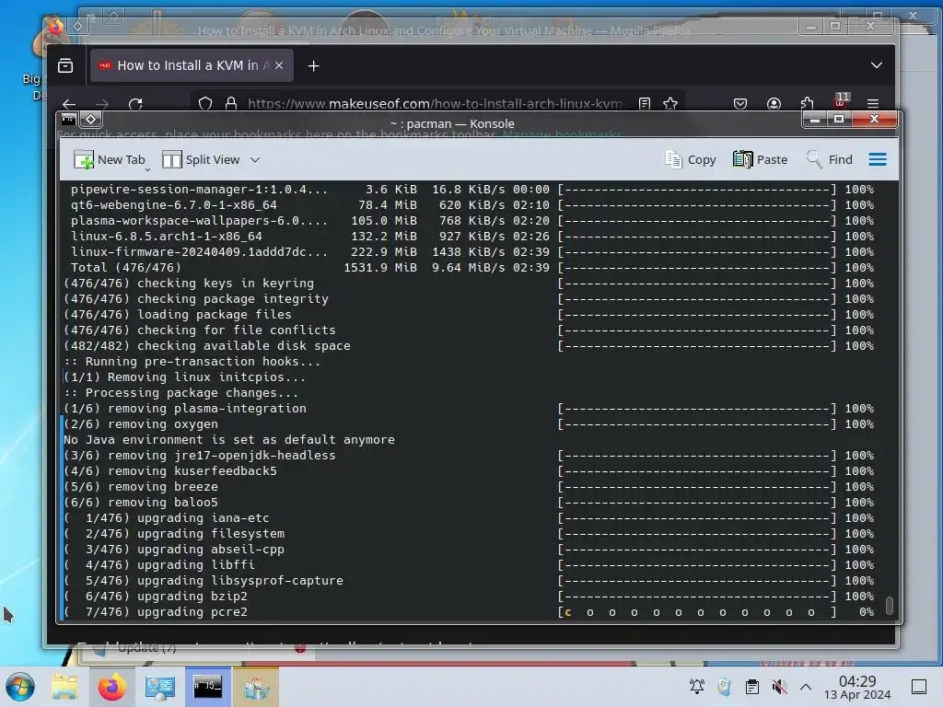943x707 pixels.
Task: Reload the page in Firefox
Action: point(135,103)
